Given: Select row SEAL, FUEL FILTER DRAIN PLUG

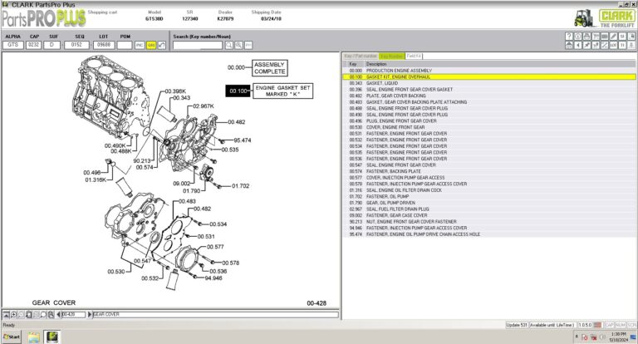Looking at the screenshot, I should [488, 209].
